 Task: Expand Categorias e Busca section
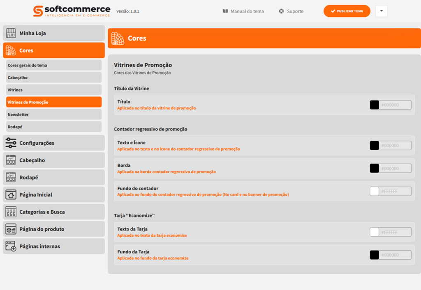point(54,212)
